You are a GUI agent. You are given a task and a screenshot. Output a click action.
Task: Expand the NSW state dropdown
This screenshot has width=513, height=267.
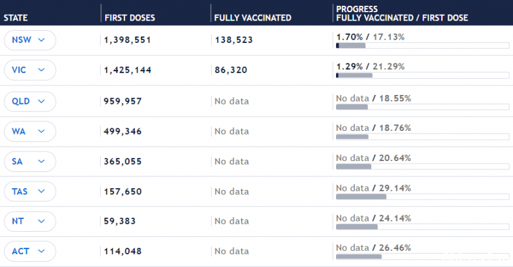[x=29, y=40]
